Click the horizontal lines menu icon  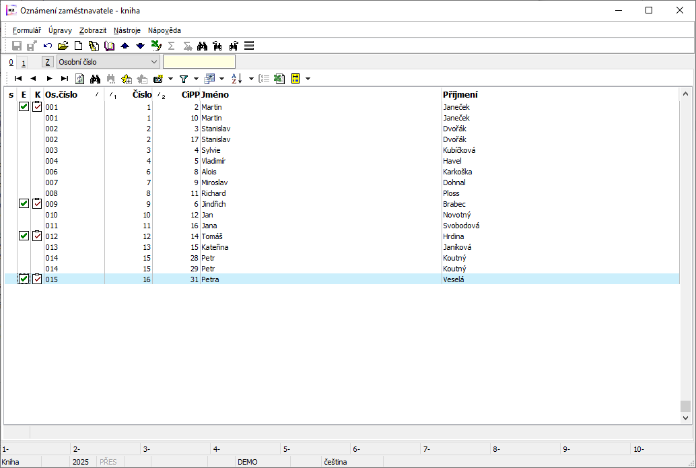click(x=249, y=46)
